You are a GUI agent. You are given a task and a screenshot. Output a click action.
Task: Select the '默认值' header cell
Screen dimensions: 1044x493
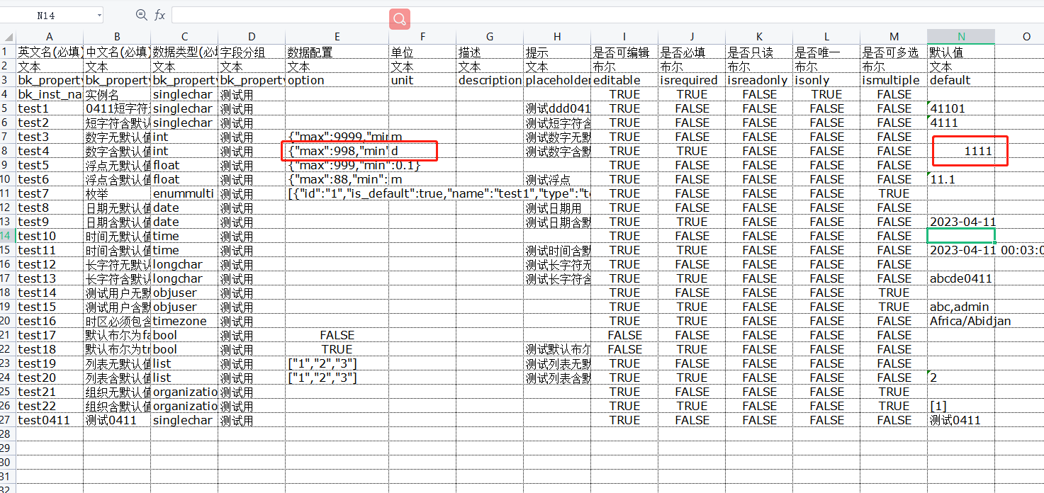(x=961, y=52)
